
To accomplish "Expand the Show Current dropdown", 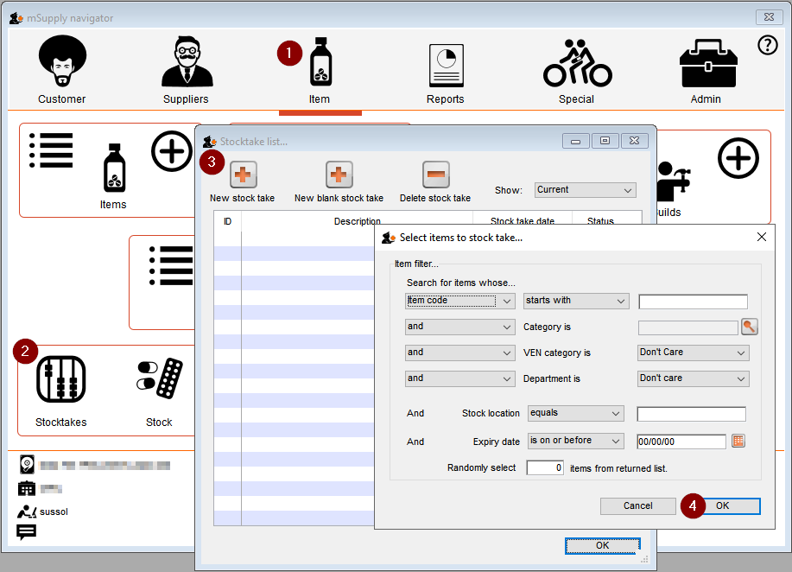I will [585, 190].
